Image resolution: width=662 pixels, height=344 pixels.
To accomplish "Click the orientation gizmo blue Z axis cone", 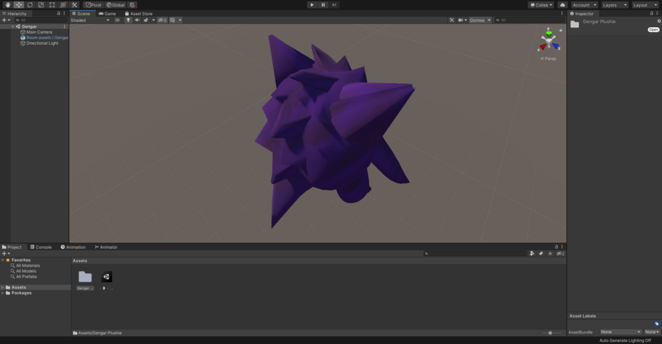I will pos(555,45).
